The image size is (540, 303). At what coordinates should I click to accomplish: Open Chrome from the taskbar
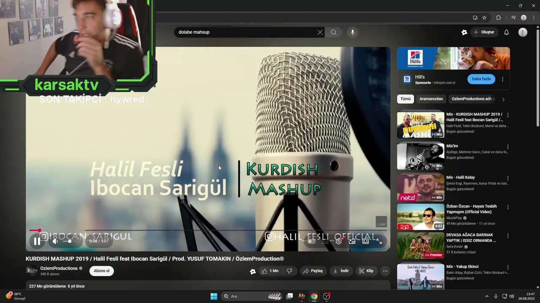click(x=314, y=296)
